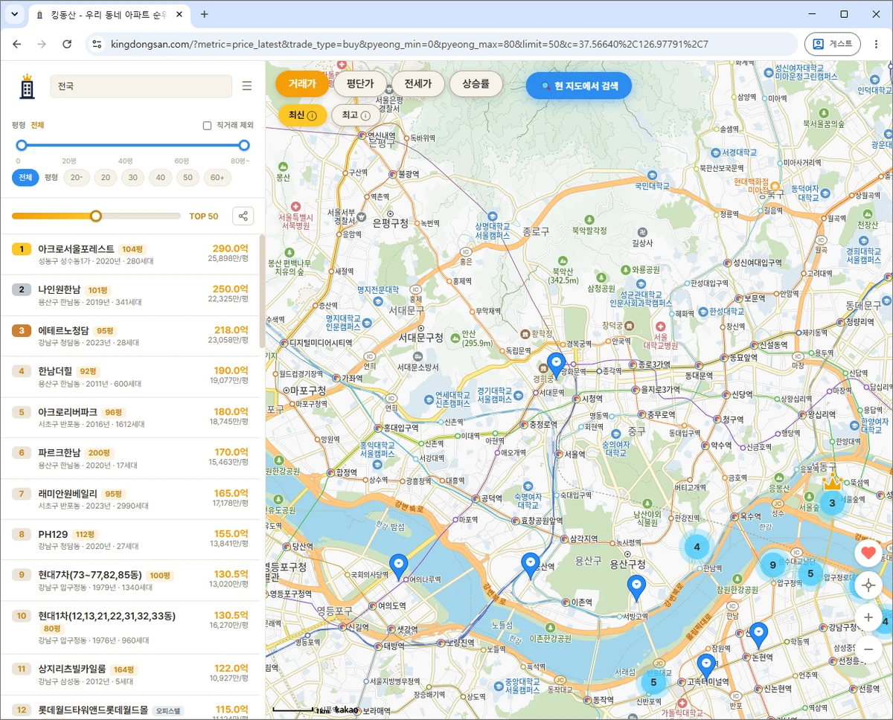Click blue map pin near 여의나루역
The image size is (893, 720).
(399, 566)
